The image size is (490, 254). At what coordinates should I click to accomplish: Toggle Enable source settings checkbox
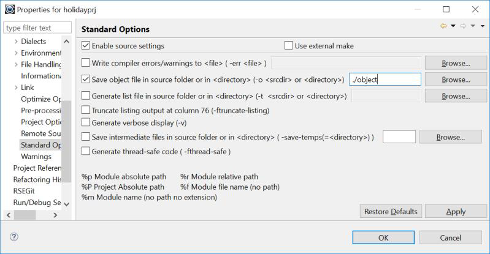tap(86, 46)
